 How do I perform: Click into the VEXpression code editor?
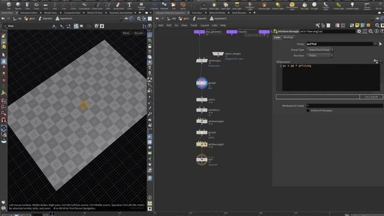(331, 77)
